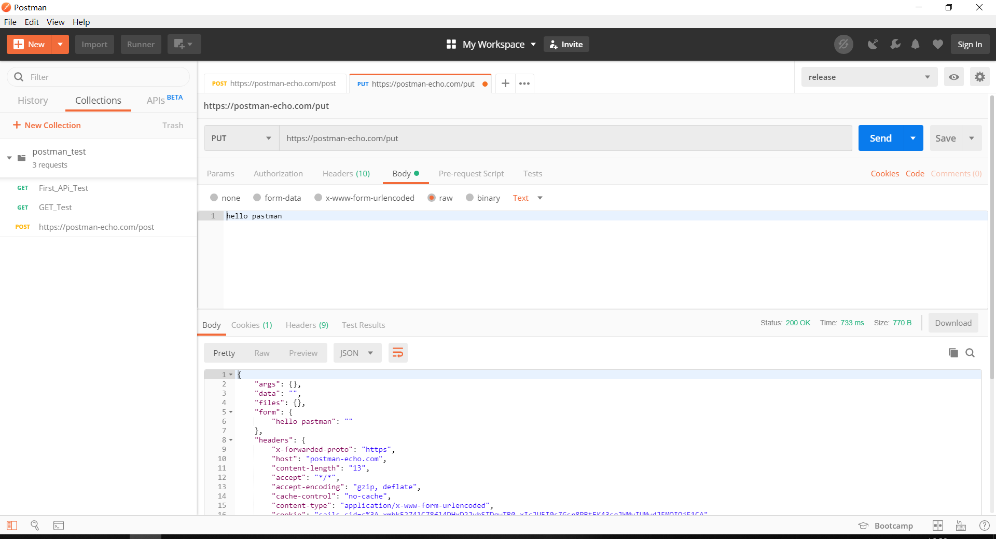The image size is (996, 539).
Task: Open the manage environments gear icon
Action: coord(980,77)
